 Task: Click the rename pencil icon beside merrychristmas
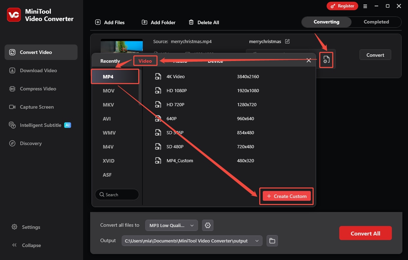pyautogui.click(x=287, y=41)
